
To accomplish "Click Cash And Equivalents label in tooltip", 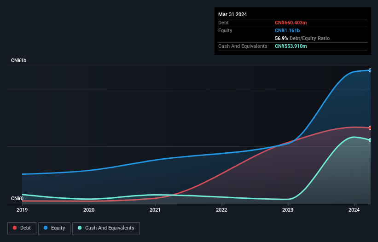I will tap(243, 46).
